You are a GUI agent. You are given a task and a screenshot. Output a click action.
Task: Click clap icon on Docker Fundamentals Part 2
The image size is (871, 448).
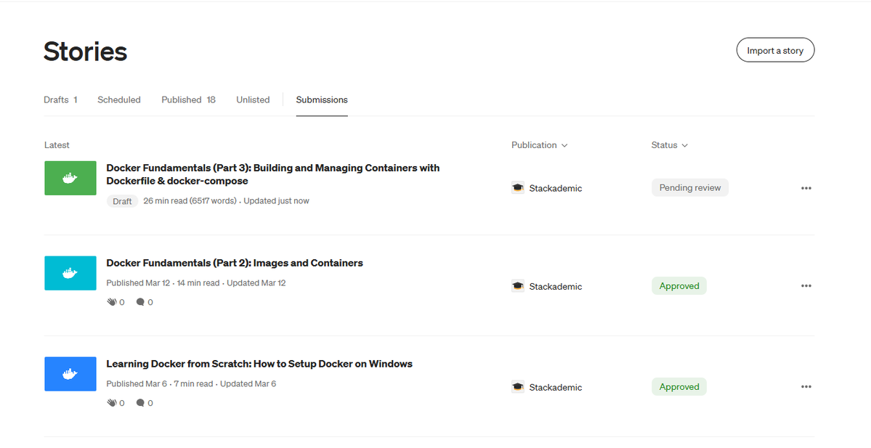112,302
